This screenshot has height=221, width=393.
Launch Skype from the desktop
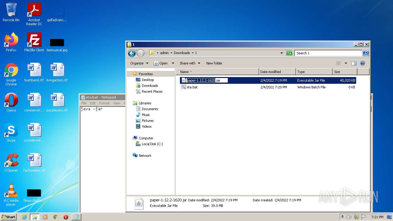(x=11, y=133)
